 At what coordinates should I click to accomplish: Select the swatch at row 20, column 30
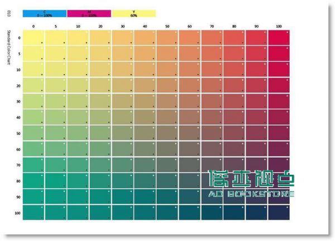click(x=123, y=85)
